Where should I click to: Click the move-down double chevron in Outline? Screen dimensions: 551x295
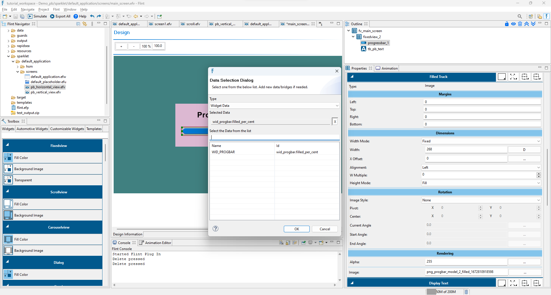533,24
